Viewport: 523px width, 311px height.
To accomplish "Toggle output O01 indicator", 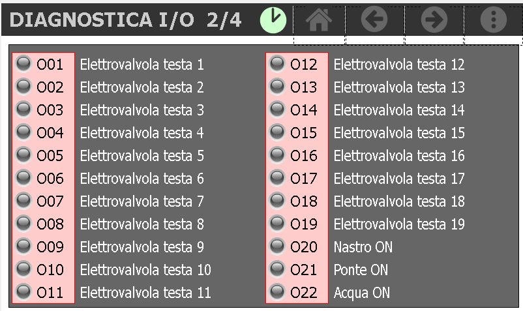I will coord(24,63).
